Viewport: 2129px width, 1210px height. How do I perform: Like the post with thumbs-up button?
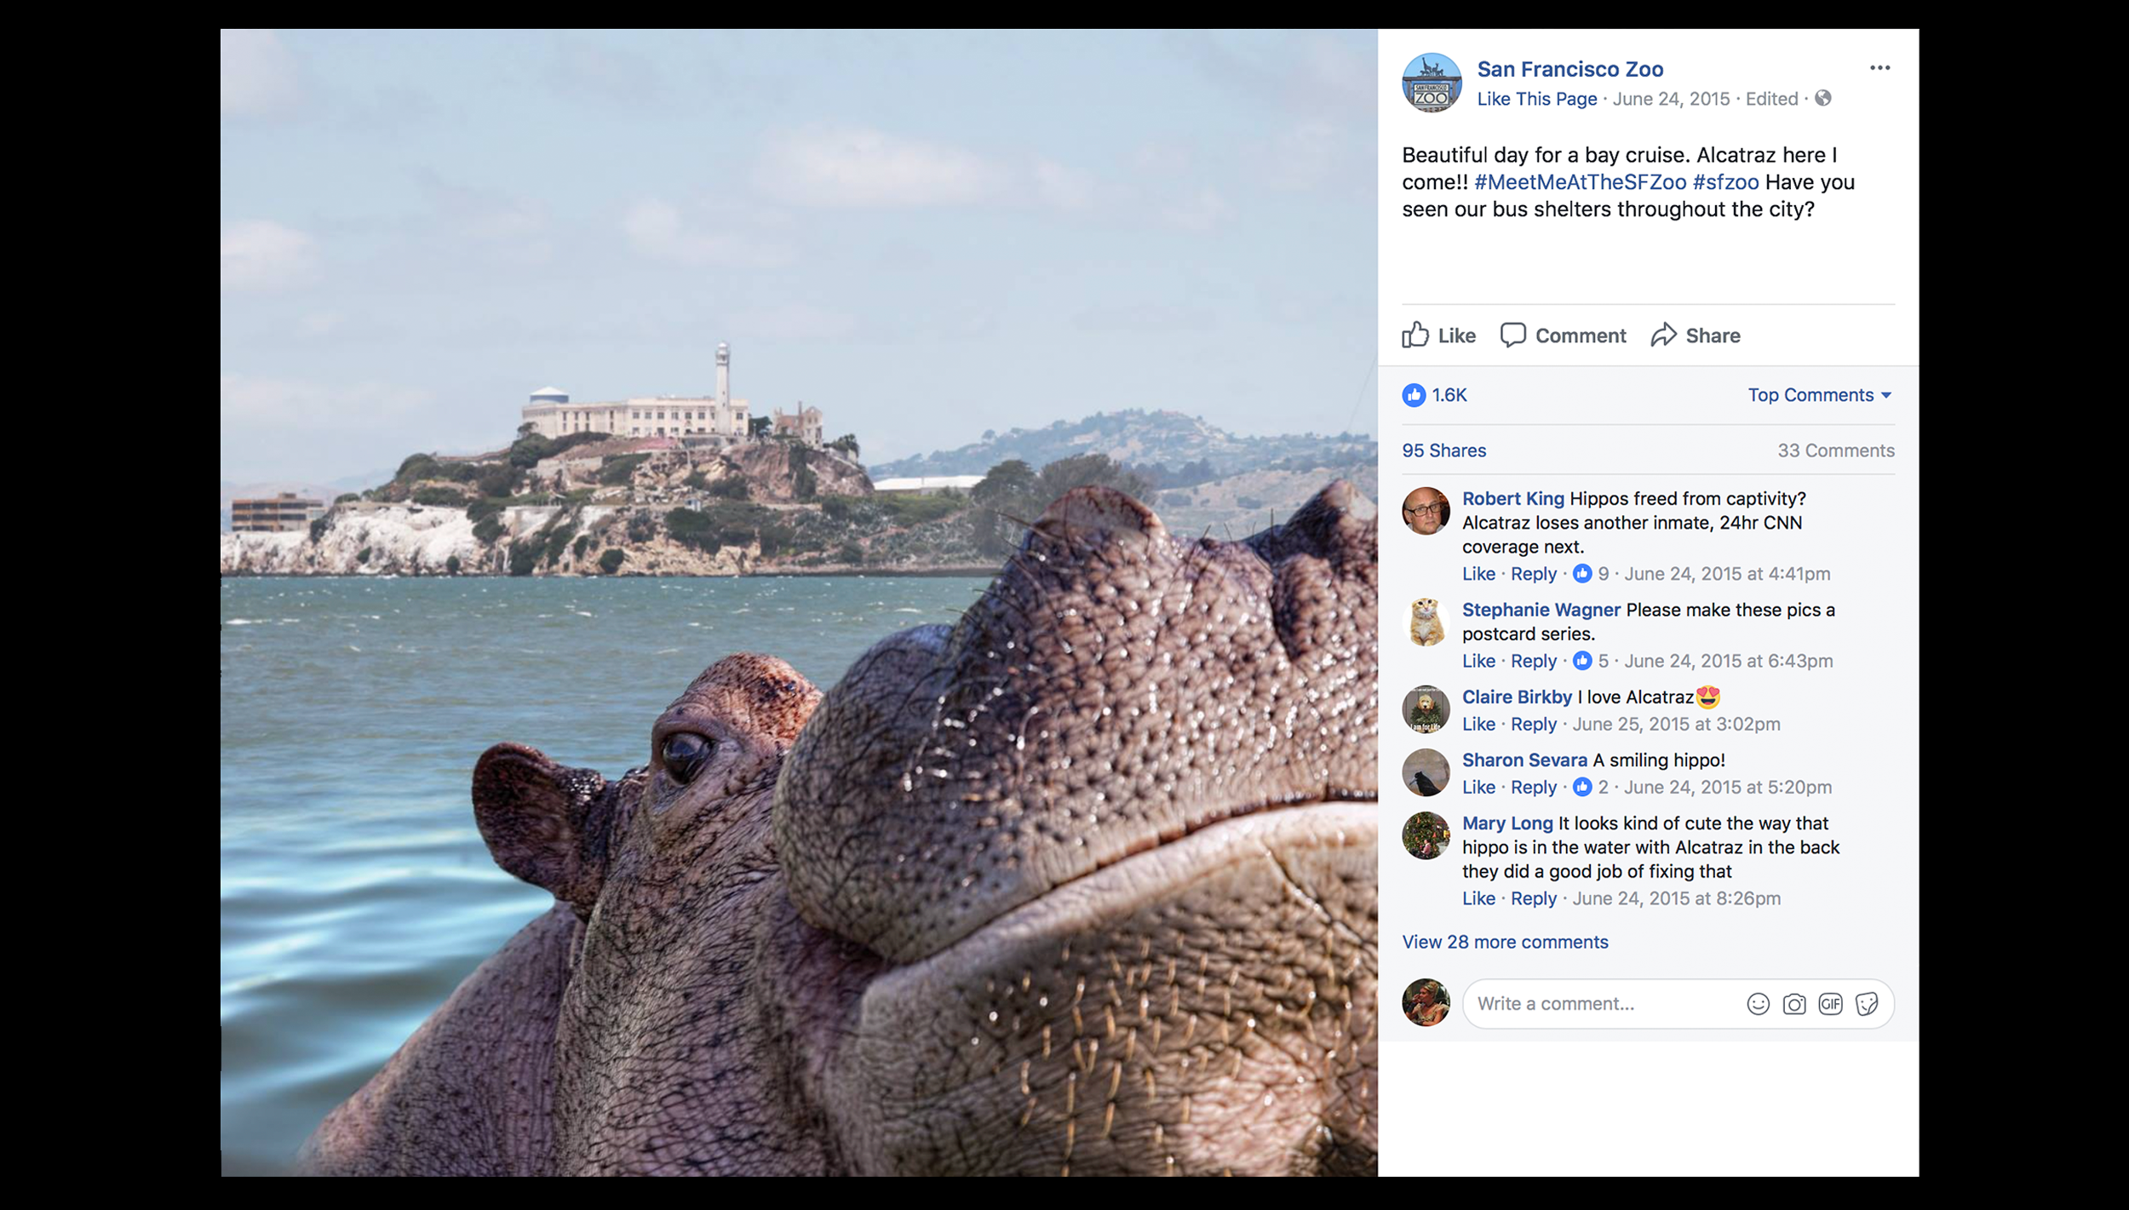pos(1439,335)
